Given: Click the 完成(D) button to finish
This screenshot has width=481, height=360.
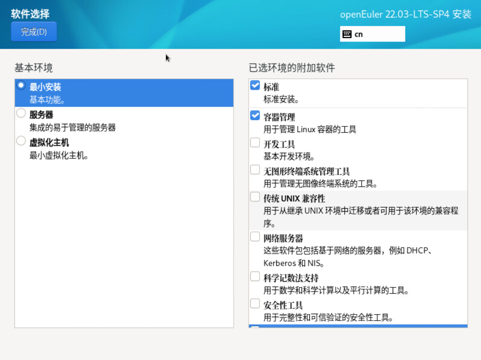Looking at the screenshot, I should click(34, 31).
